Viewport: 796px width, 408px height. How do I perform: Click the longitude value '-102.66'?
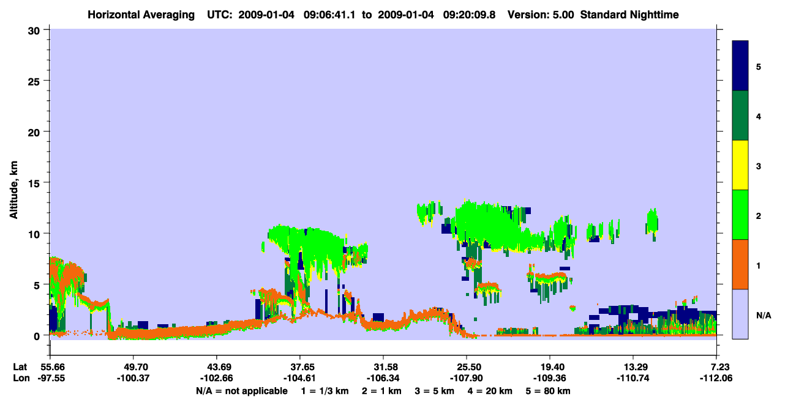click(217, 378)
